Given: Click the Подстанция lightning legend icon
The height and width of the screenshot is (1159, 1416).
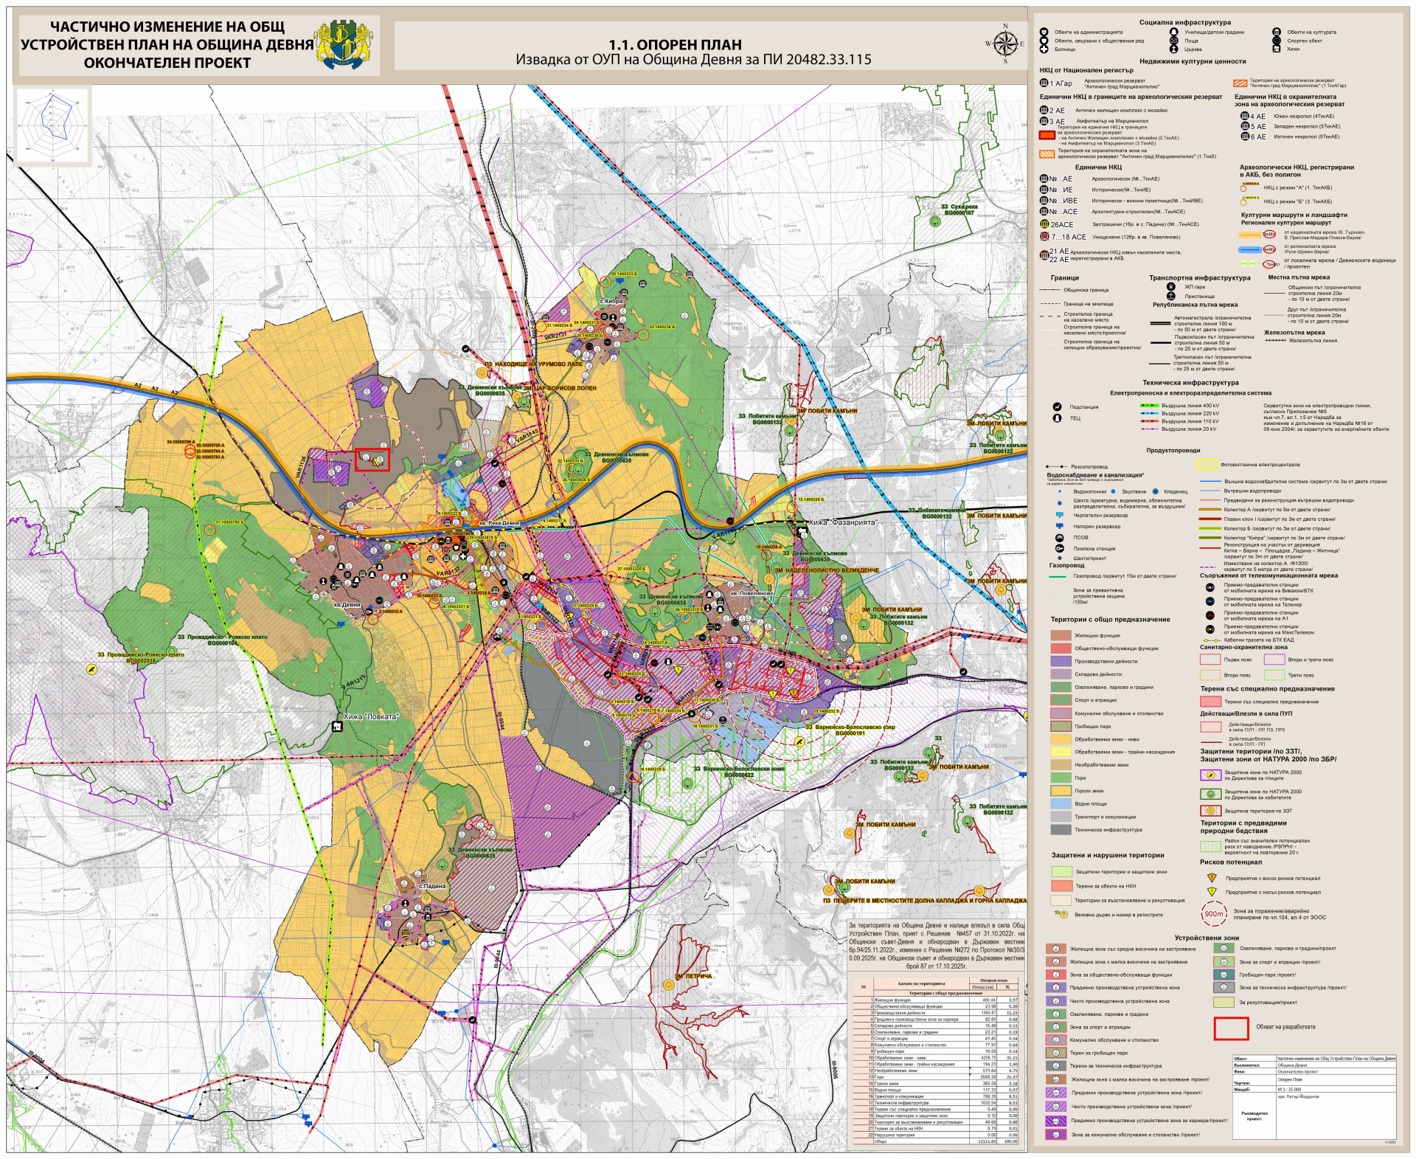Looking at the screenshot, I should [x=1056, y=406].
